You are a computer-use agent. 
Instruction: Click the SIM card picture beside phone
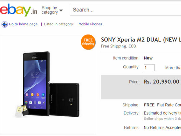pyautogui.click(x=22, y=111)
